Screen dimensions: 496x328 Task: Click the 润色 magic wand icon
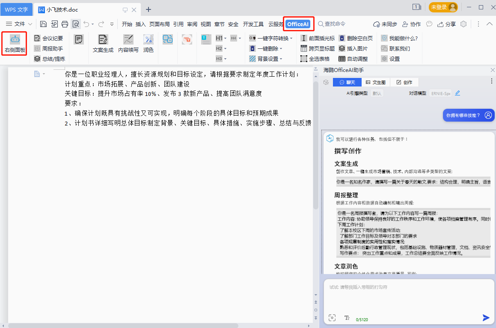(149, 44)
